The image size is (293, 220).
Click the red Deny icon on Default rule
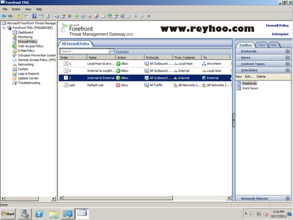118,85
